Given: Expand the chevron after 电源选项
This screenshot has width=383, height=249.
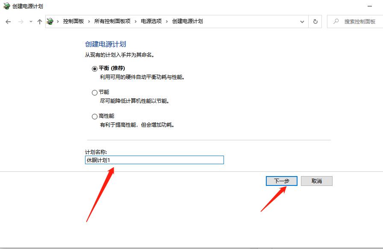Looking at the screenshot, I should pos(167,21).
